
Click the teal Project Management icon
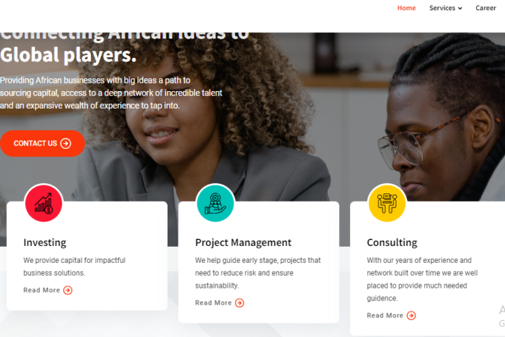(x=215, y=203)
